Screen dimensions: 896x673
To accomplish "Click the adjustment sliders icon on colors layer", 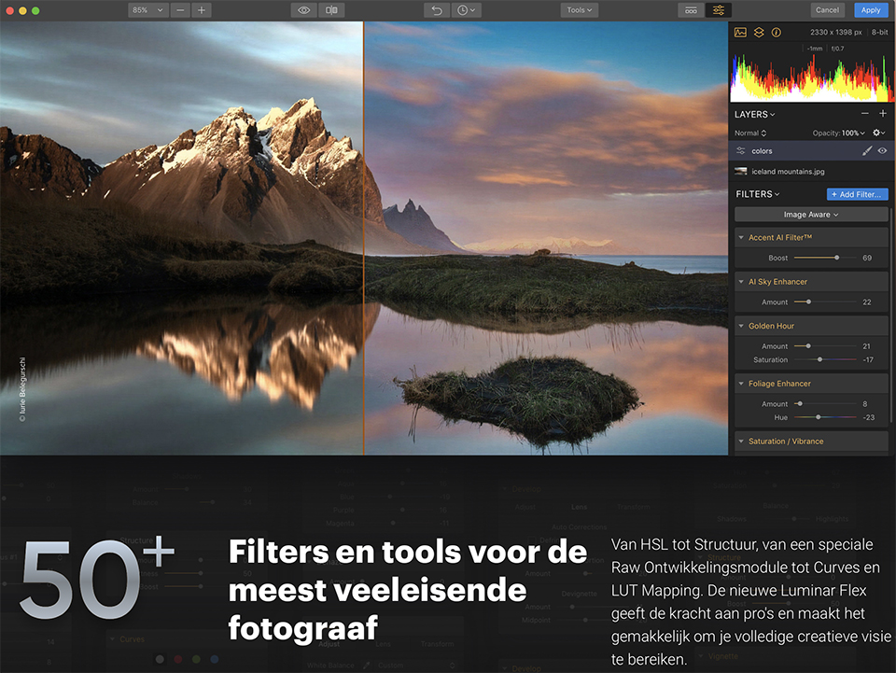I will coord(740,151).
